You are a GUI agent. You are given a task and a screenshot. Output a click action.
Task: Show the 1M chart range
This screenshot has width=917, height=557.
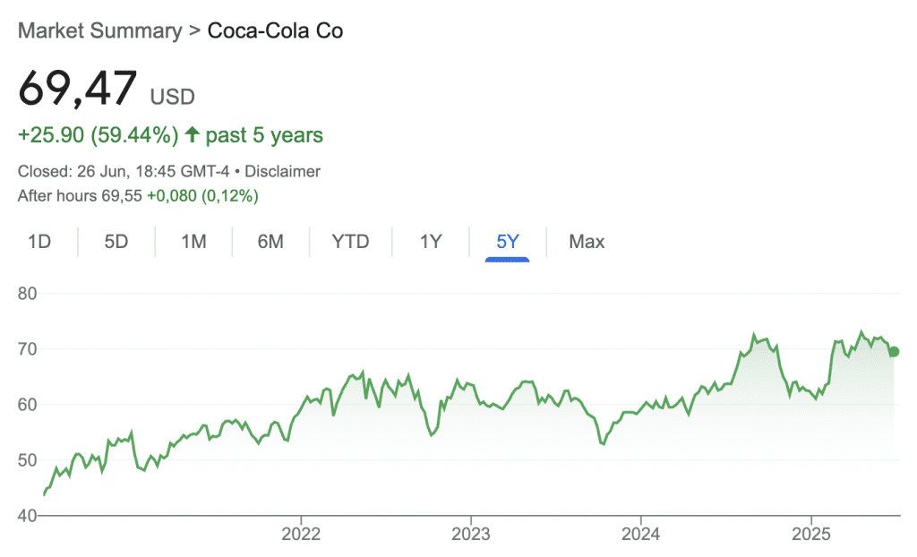(x=193, y=242)
